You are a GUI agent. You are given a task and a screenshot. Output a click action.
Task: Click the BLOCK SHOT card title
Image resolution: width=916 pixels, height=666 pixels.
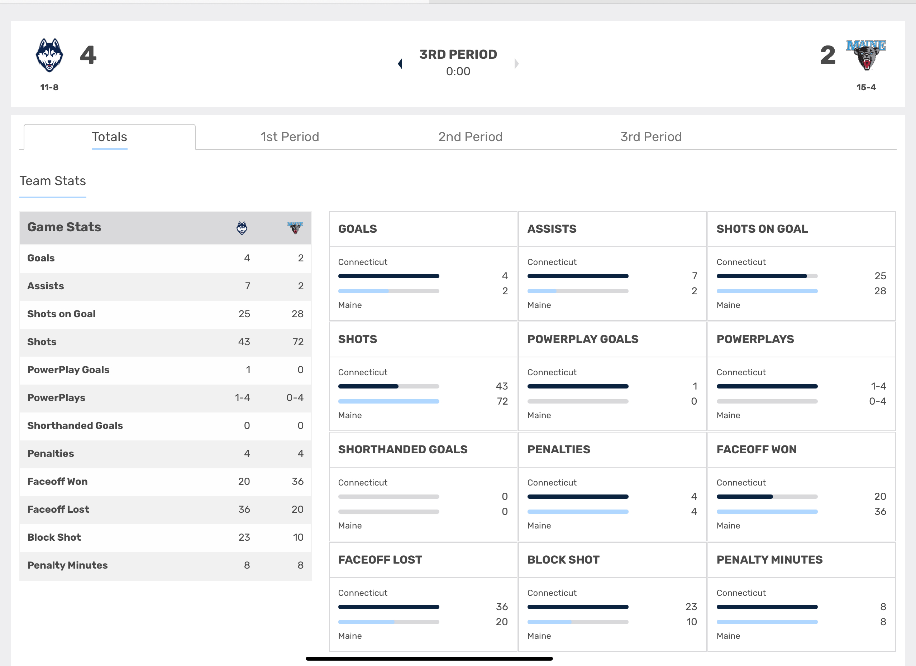563,560
